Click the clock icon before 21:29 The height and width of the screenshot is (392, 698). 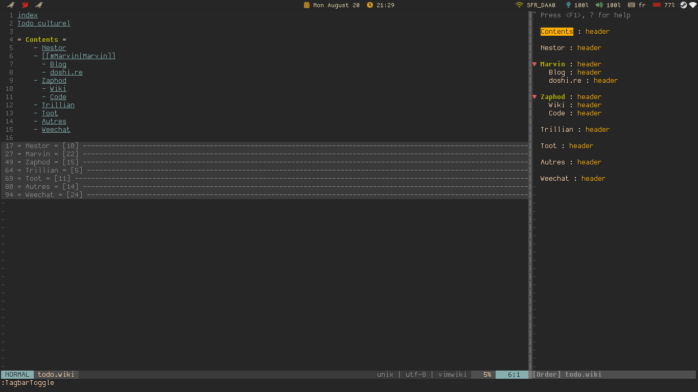(369, 5)
